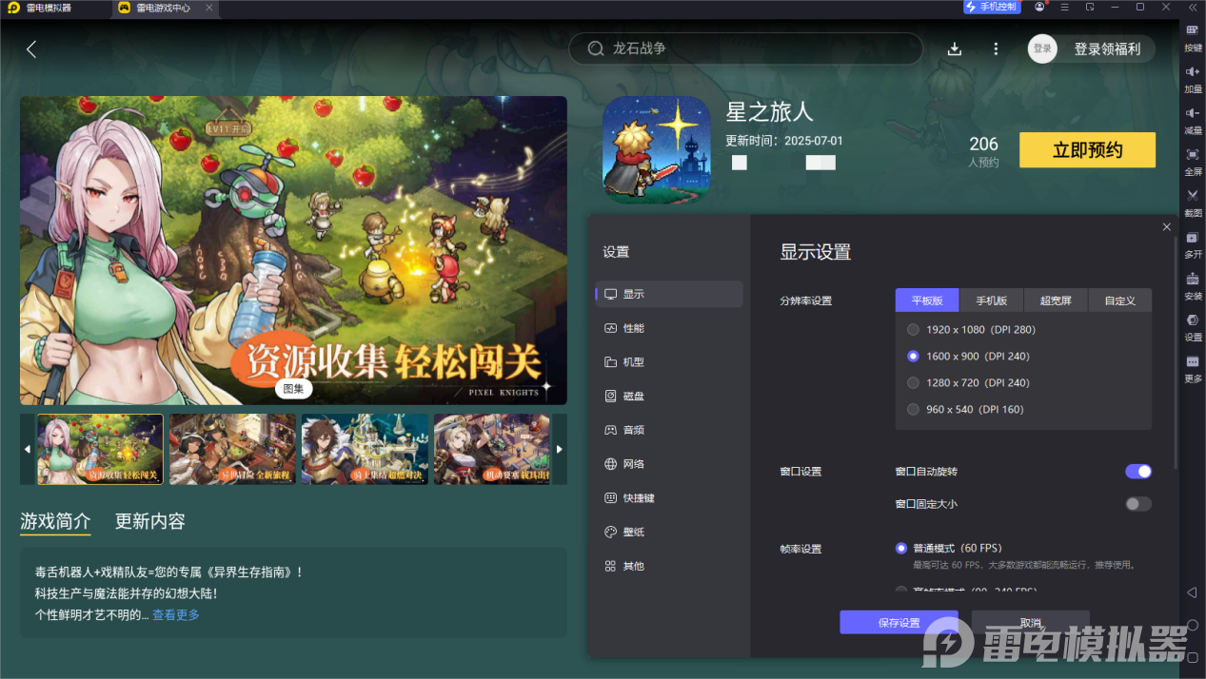
Task: Switch to the 更新内容 tab
Action: tap(152, 521)
